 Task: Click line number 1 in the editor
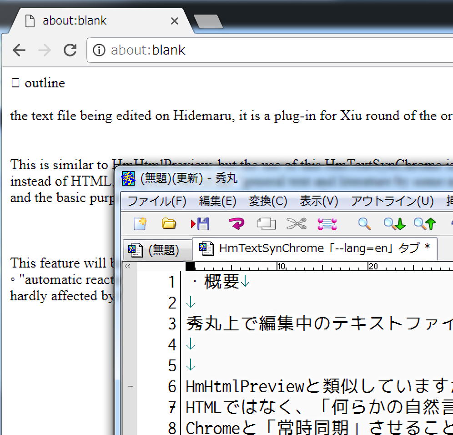click(x=172, y=282)
